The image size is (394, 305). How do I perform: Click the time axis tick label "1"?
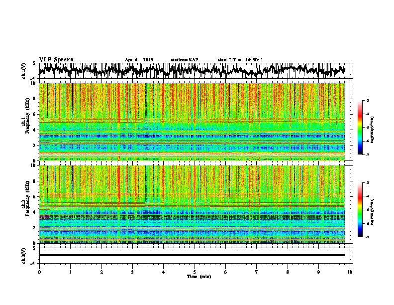tap(70, 272)
